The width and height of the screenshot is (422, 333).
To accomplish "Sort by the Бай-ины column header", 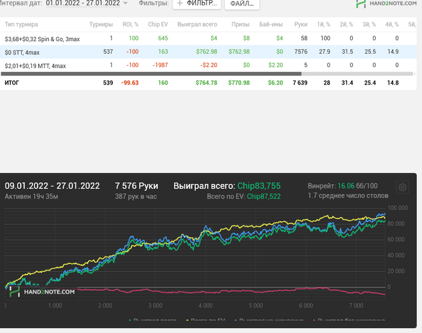I will (271, 24).
